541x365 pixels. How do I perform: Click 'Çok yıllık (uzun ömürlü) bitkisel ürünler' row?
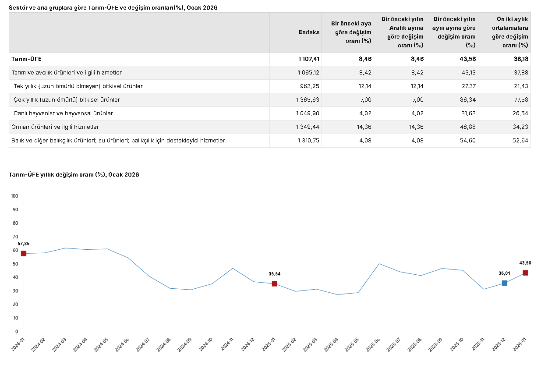[67, 100]
